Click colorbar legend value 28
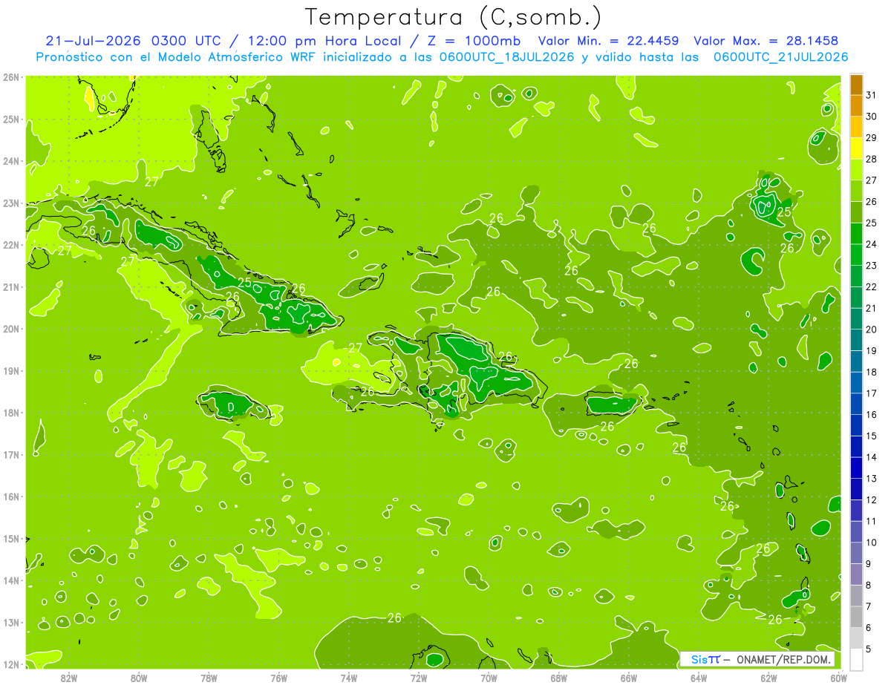This screenshot has height=688, width=891. tap(872, 159)
